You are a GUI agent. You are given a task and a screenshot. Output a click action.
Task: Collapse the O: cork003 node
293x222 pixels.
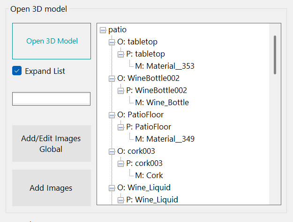coord(112,151)
